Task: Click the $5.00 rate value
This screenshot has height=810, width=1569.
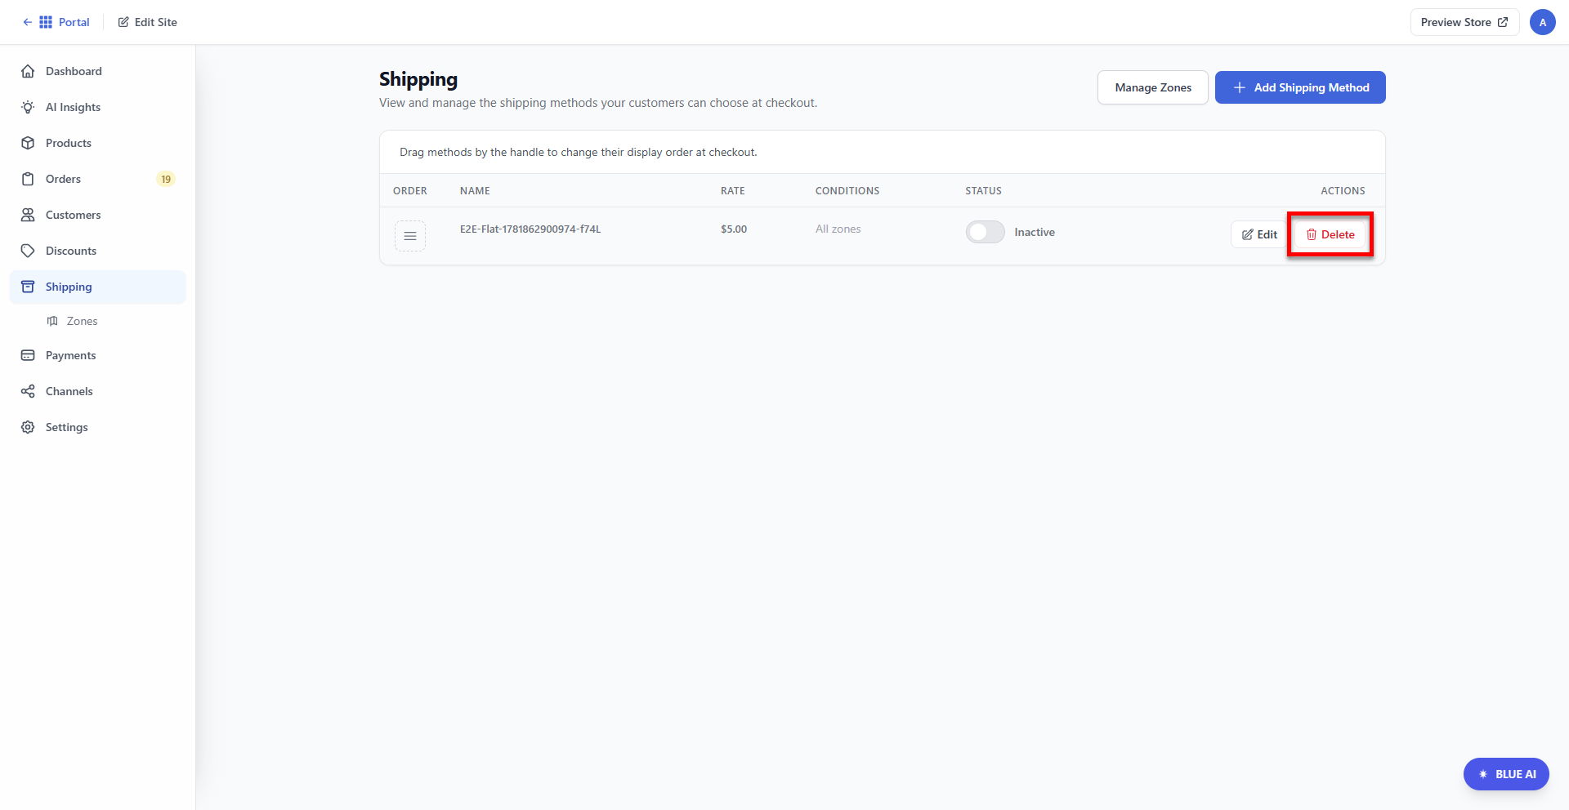Action: [734, 229]
